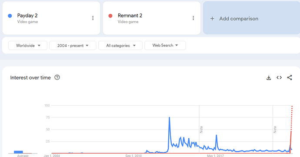Open Remnant 2 three-dot options menu
The image size is (300, 157).
click(193, 18)
